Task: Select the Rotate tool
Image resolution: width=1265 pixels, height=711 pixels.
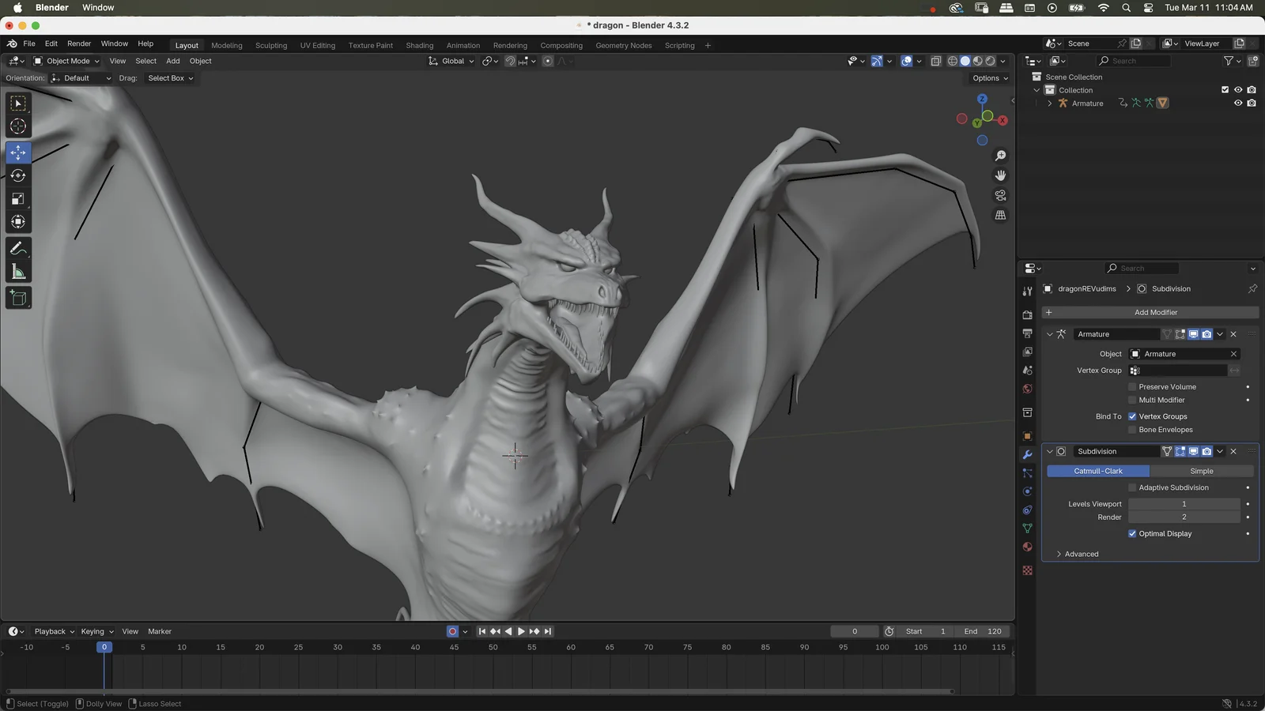Action: 17,175
